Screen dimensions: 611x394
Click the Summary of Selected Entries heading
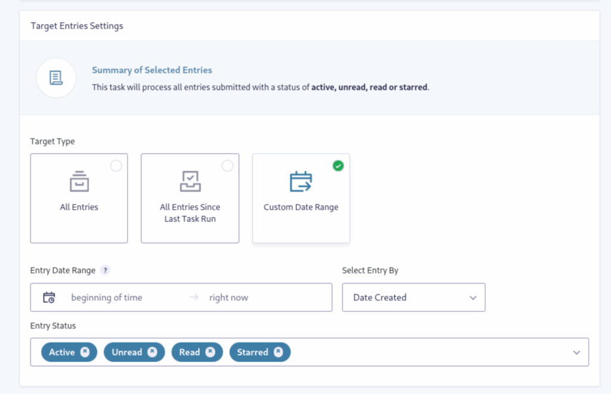[x=152, y=70]
